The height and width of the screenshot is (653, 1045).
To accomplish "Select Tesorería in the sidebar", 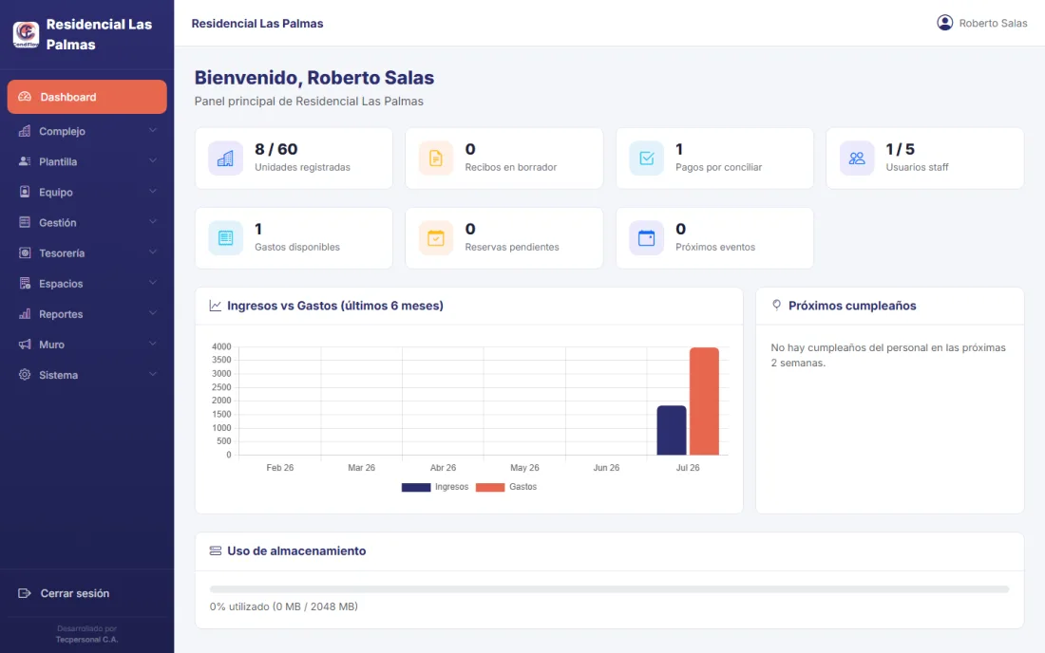I will (86, 253).
